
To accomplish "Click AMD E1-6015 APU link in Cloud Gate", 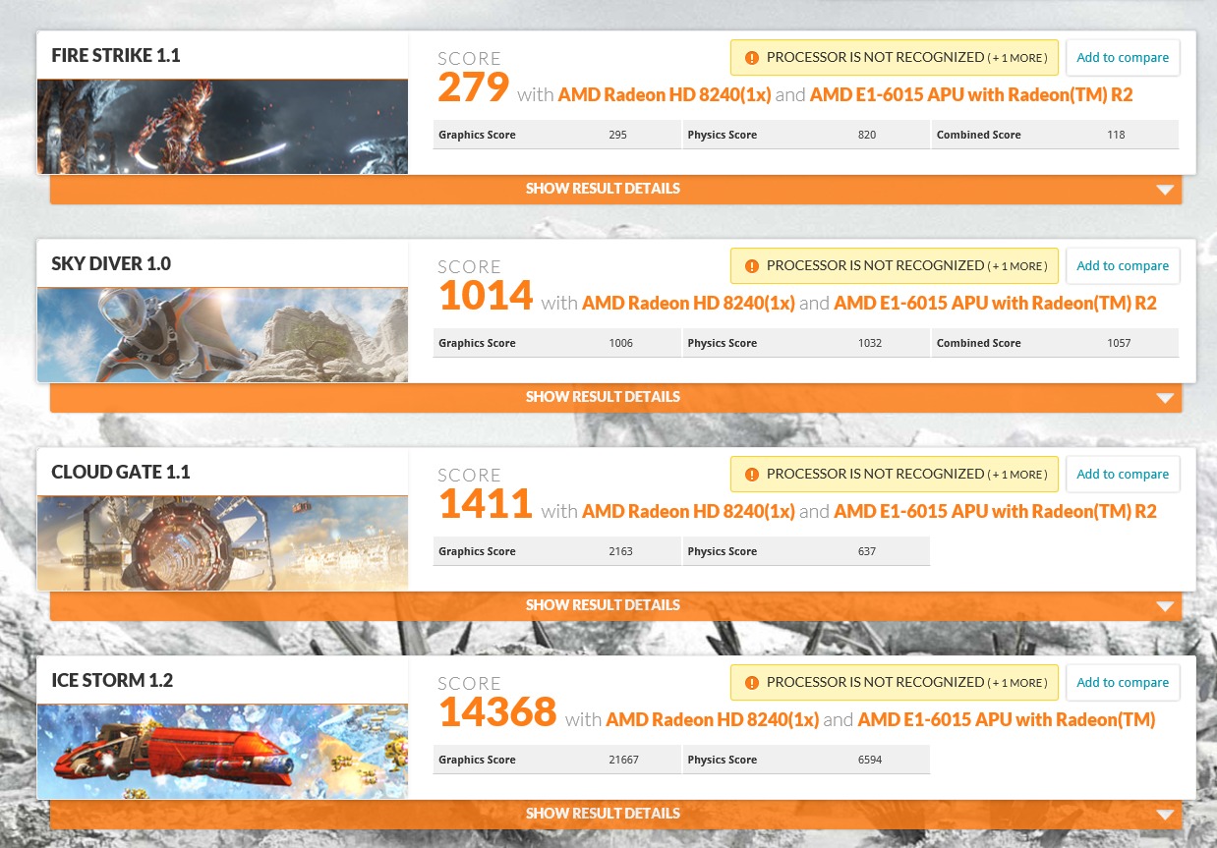I will [995, 512].
